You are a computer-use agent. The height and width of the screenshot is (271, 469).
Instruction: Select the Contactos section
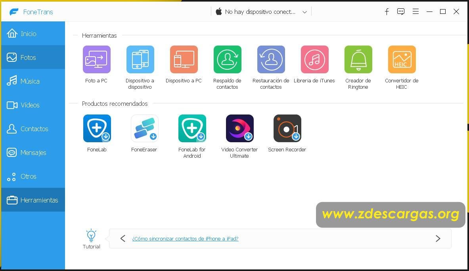[33, 129]
